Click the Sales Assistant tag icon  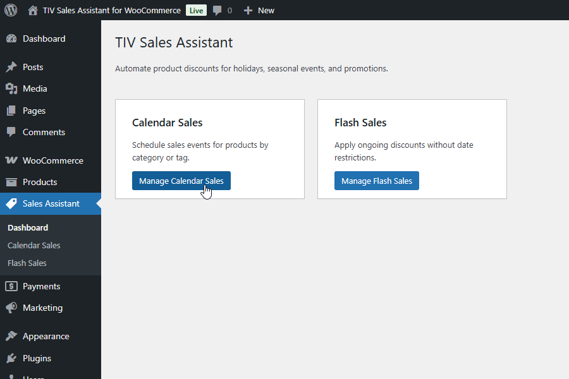point(13,203)
